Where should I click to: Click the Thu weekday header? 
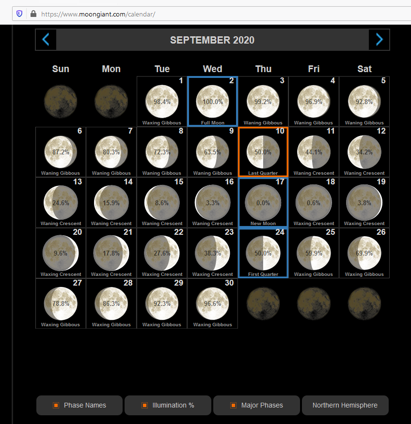click(264, 69)
